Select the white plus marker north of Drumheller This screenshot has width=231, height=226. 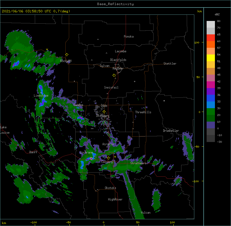click(x=164, y=101)
